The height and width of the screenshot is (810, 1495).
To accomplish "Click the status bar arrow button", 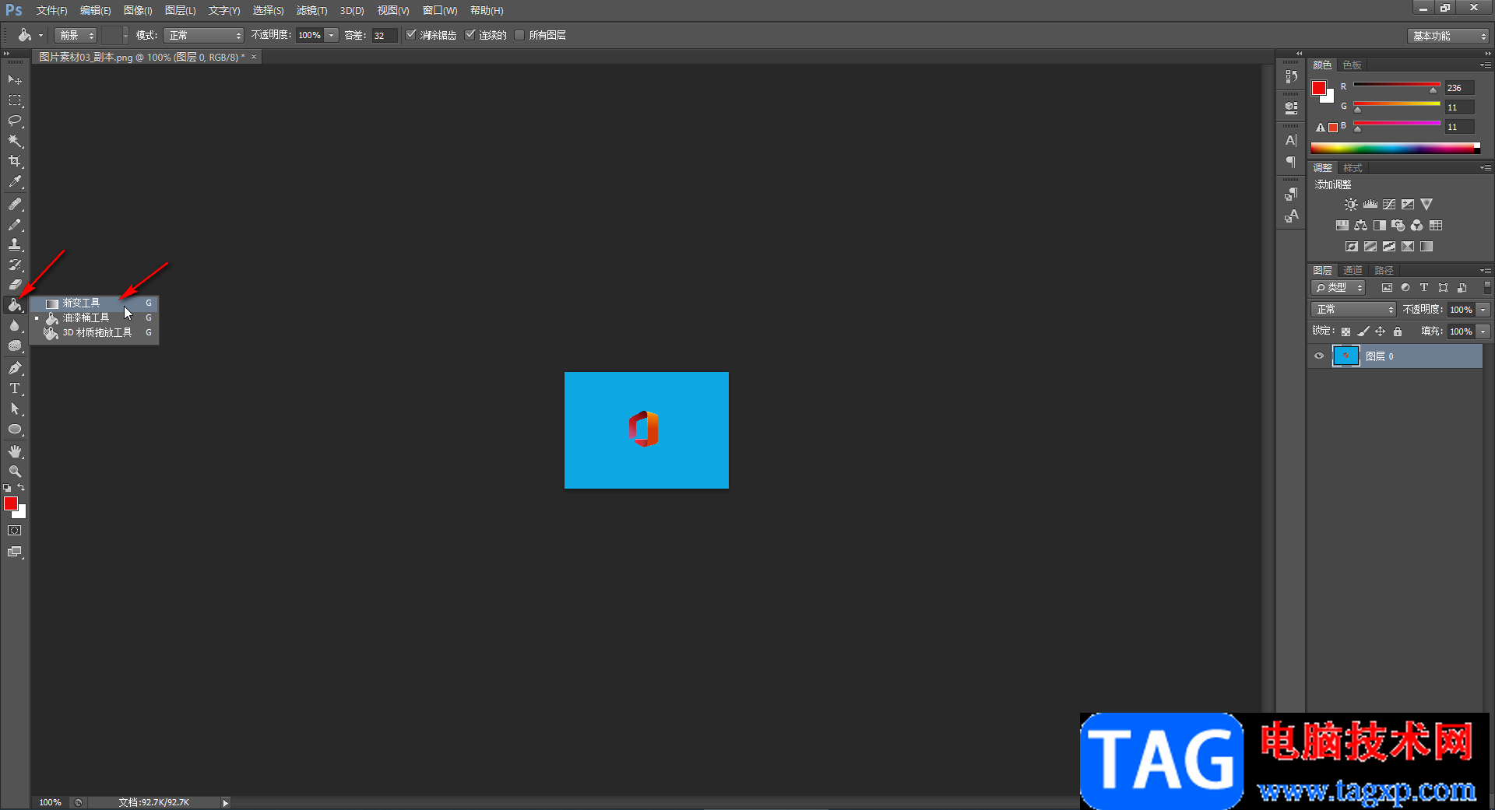I will coord(225,803).
